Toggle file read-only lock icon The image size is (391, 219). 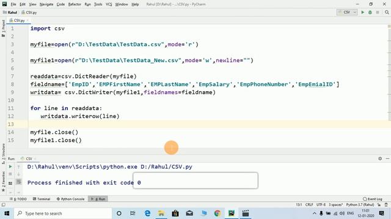click(x=379, y=205)
